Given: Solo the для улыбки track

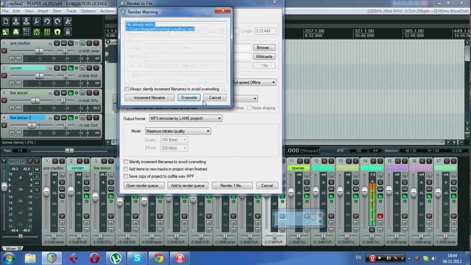Looking at the screenshot, I should pos(96,43).
